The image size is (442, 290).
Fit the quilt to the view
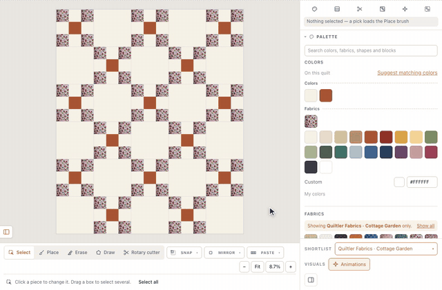(258, 267)
